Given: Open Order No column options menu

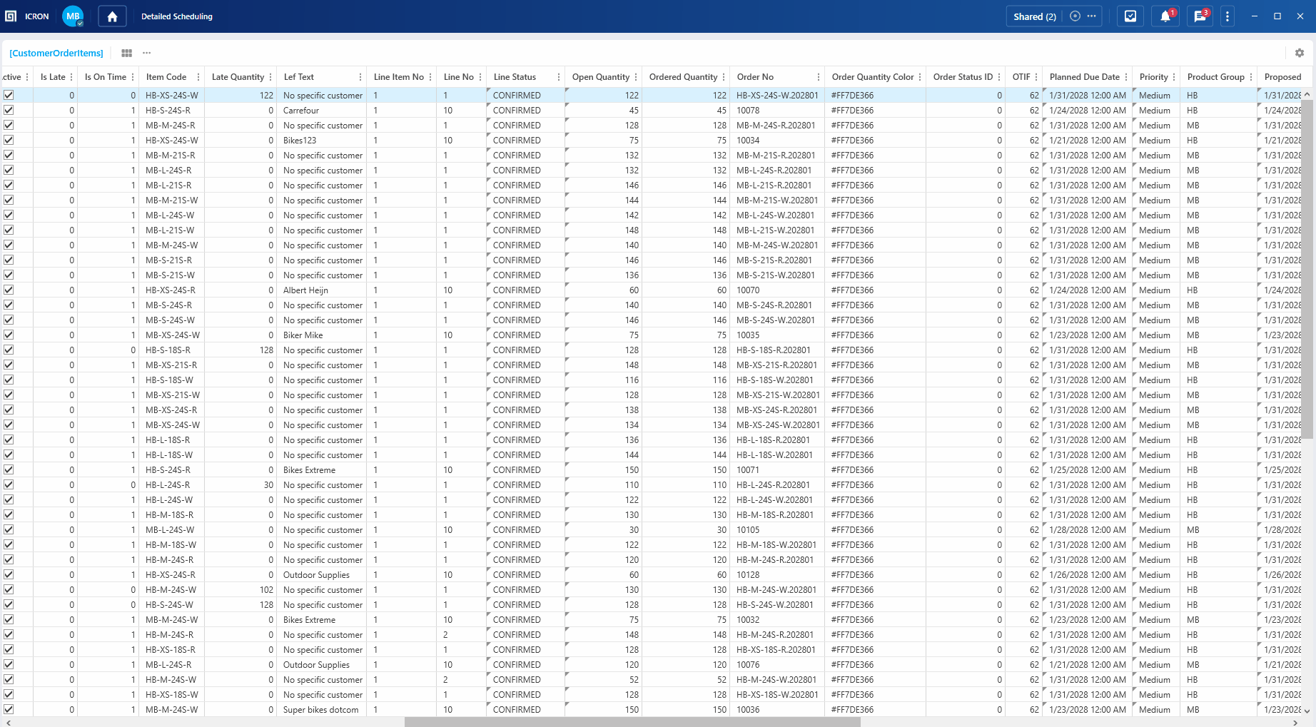Looking at the screenshot, I should point(818,77).
